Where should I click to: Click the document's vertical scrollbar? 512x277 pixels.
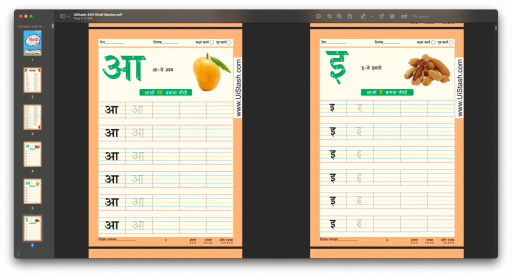(x=495, y=28)
